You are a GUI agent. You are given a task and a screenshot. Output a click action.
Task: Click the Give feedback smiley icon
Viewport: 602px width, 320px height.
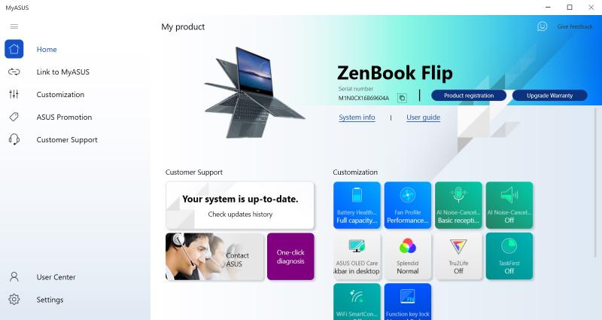542,26
